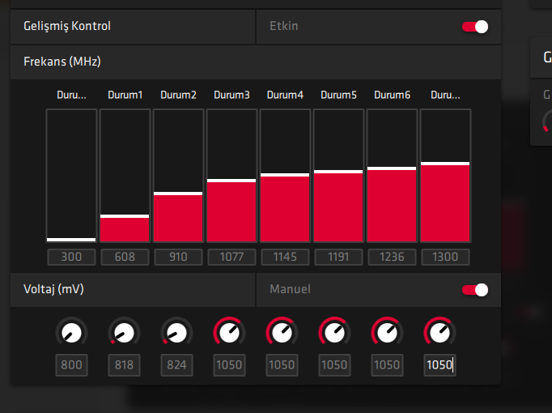Select the 1050 voltage field under Durum5

click(334, 365)
